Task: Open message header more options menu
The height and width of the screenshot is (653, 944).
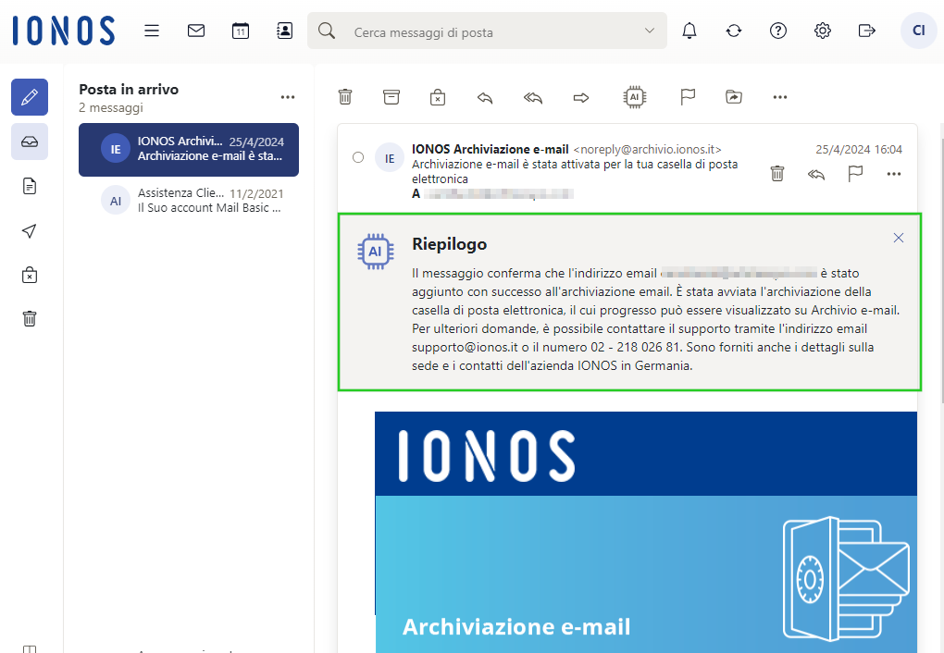Action: click(x=894, y=175)
